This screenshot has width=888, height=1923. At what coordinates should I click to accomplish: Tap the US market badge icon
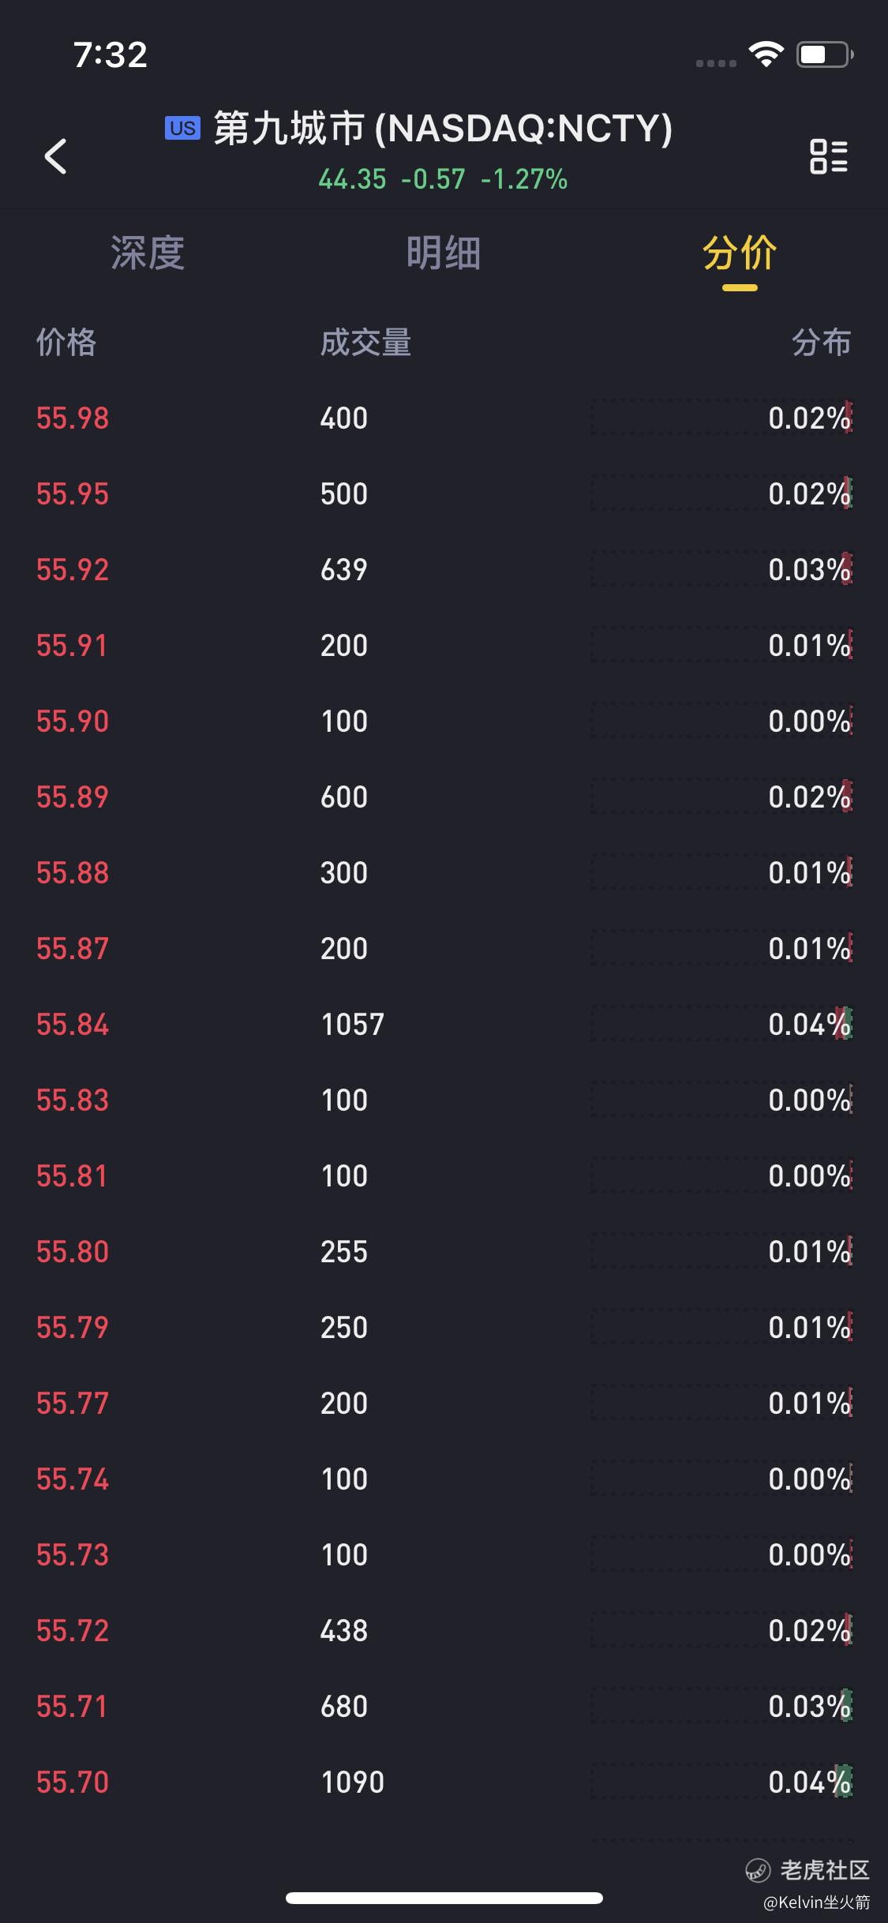point(182,128)
